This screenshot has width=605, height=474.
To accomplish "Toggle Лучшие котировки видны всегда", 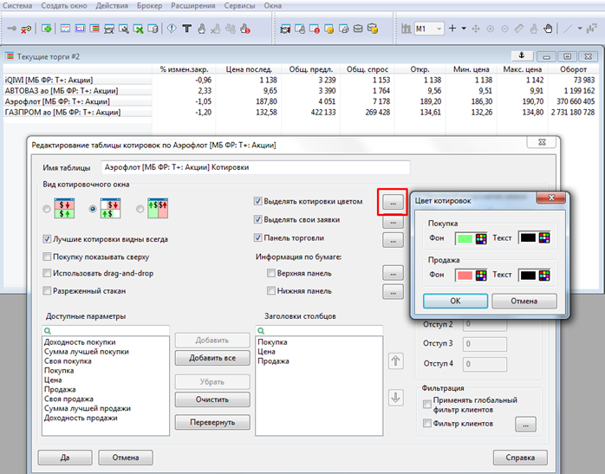I will tap(47, 239).
